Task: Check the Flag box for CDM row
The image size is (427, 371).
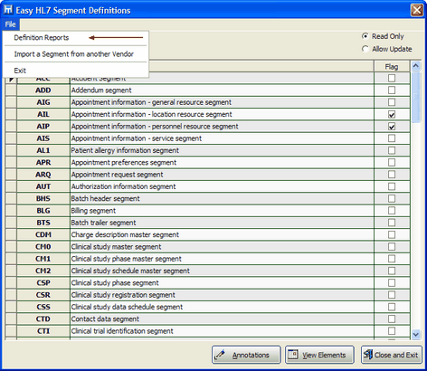Action: tap(392, 234)
